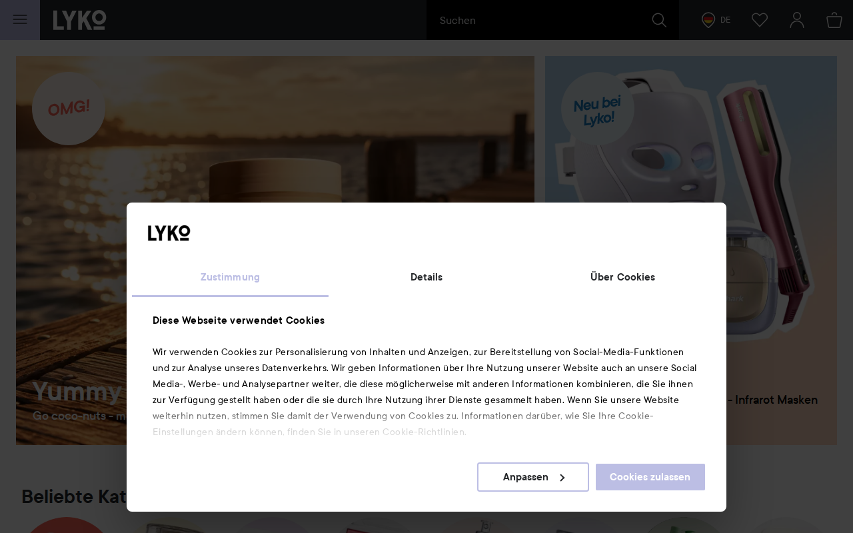Viewport: 853px width, 533px height.
Task: Open the DE country selector
Action: click(716, 20)
